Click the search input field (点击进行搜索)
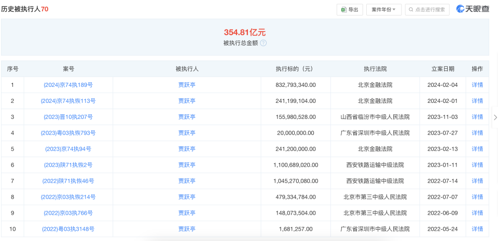 coord(427,10)
